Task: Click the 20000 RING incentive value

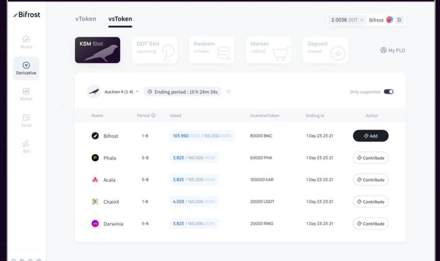Action: pos(262,224)
